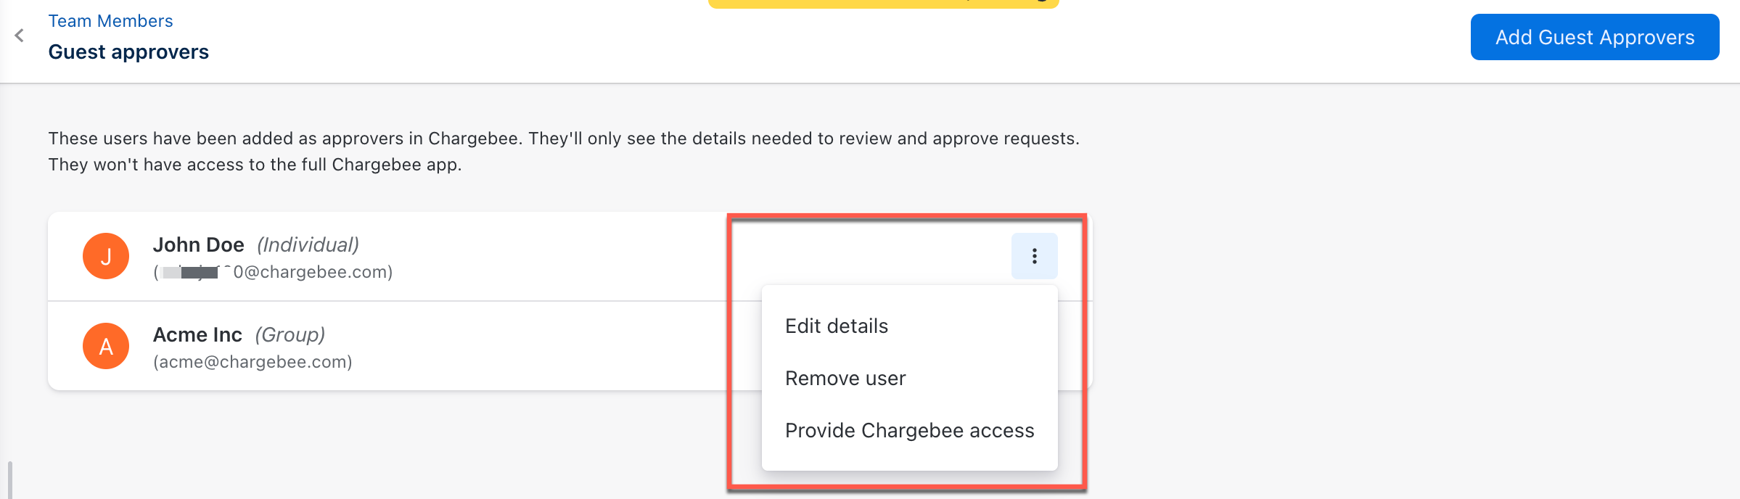Click the Guest approvers page heading
This screenshot has height=499, width=1740.
pos(128,52)
